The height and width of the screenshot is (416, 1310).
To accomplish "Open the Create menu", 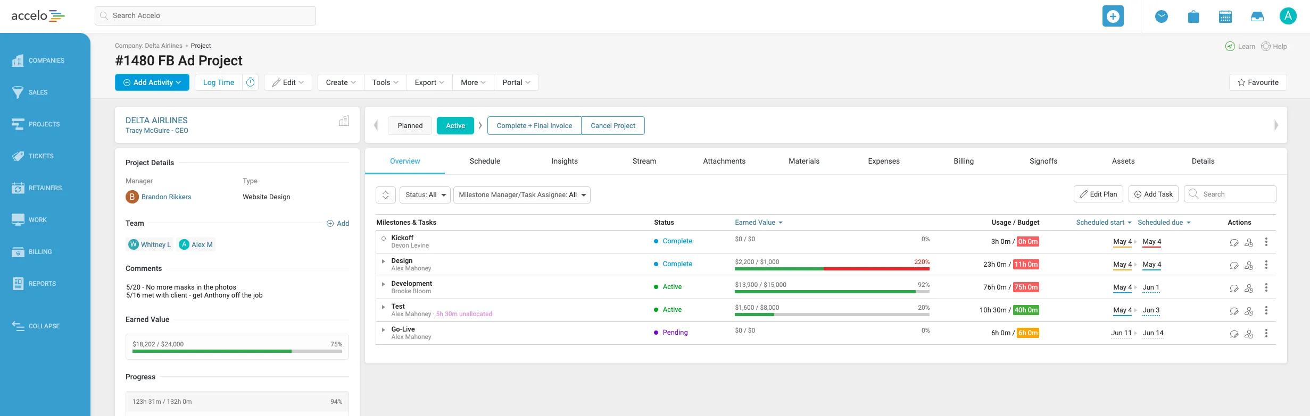I will [x=341, y=82].
